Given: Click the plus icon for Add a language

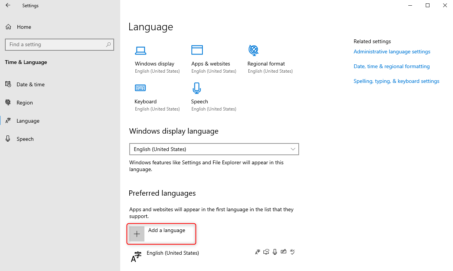Looking at the screenshot, I should tap(136, 234).
